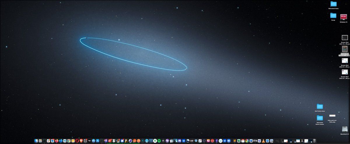Select the Macintosh HD drive icon
Image resolution: width=350 pixels, height=144 pixels.
click(x=344, y=129)
